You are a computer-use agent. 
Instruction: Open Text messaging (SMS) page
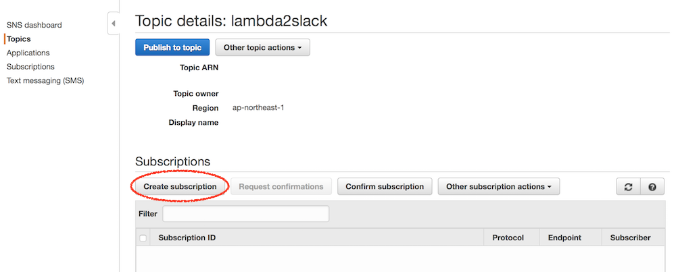(x=45, y=80)
